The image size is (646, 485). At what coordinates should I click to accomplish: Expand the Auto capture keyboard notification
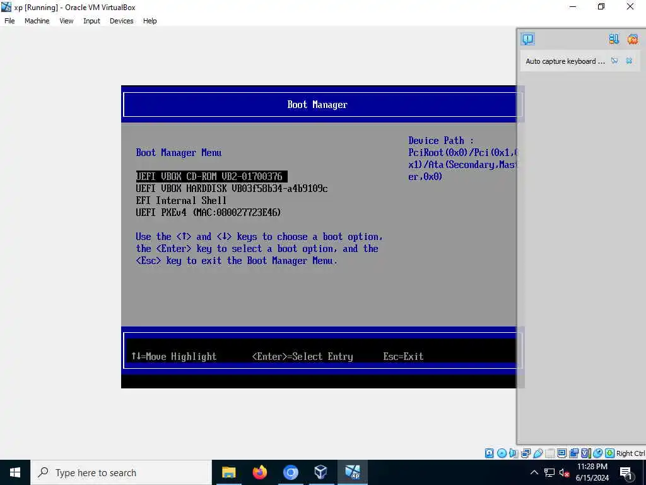point(614,61)
